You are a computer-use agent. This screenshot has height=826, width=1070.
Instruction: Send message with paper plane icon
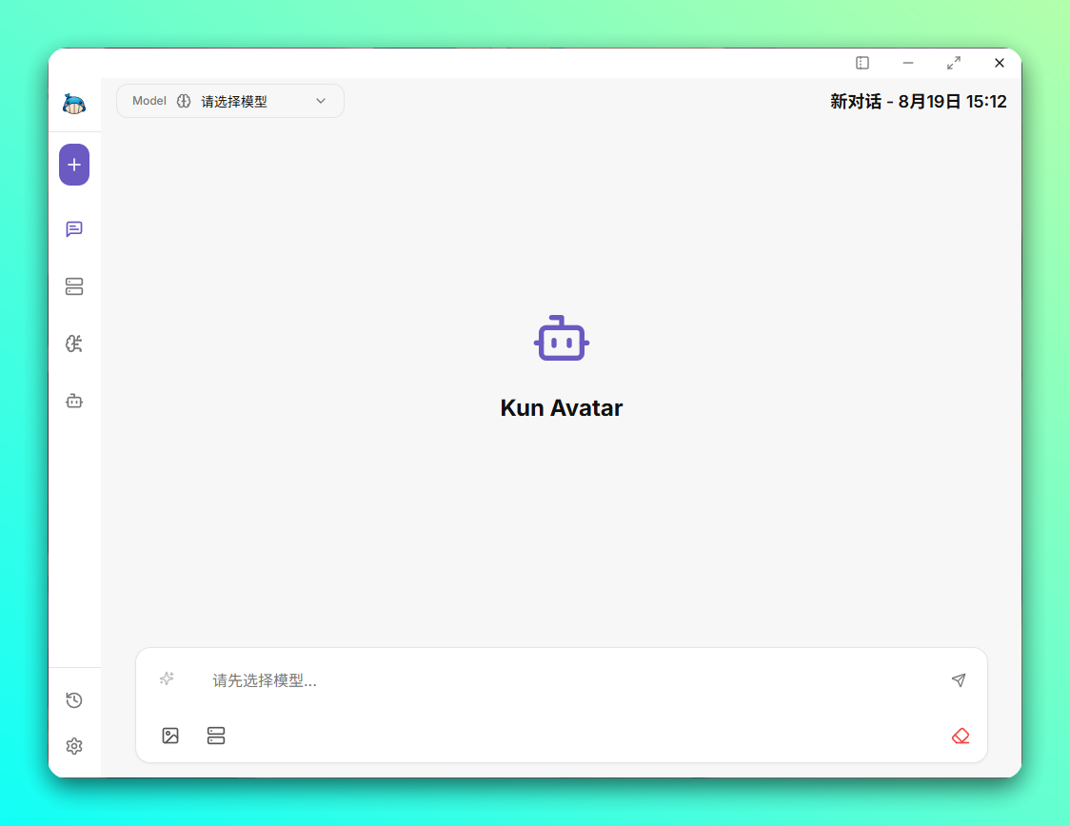pos(959,679)
